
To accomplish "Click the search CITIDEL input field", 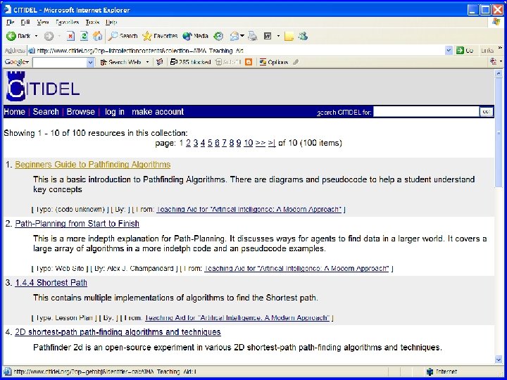I will [x=426, y=112].
